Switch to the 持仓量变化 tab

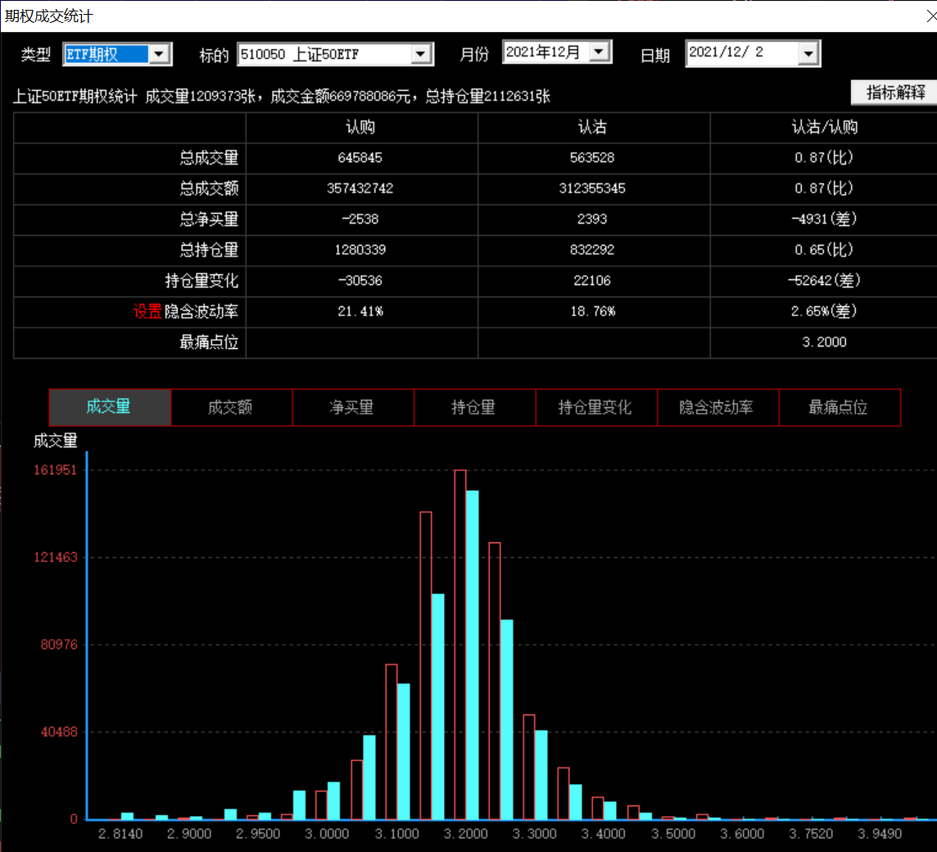pos(595,407)
